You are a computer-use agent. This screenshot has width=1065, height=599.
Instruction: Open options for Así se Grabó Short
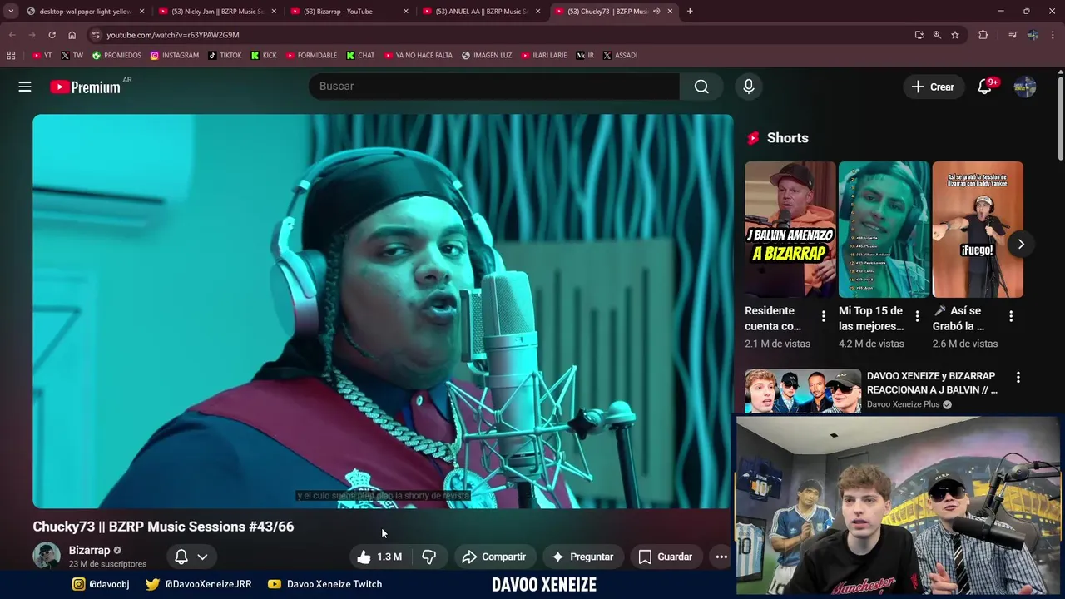tap(1011, 316)
